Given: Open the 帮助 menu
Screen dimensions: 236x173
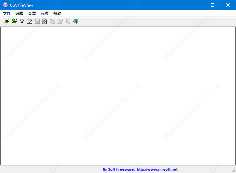Looking at the screenshot, I should [x=57, y=14].
